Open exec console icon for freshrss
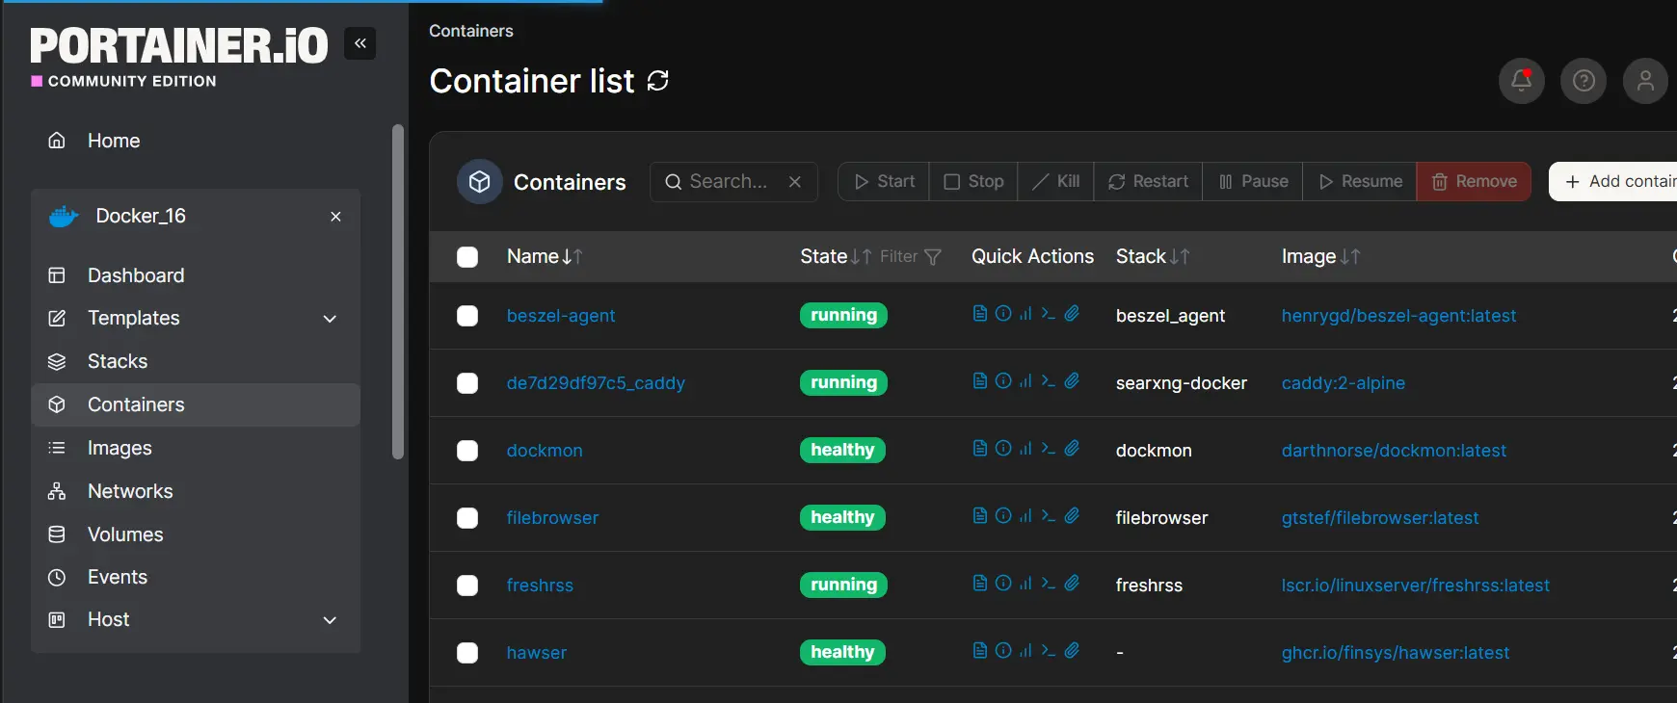 [x=1049, y=583]
